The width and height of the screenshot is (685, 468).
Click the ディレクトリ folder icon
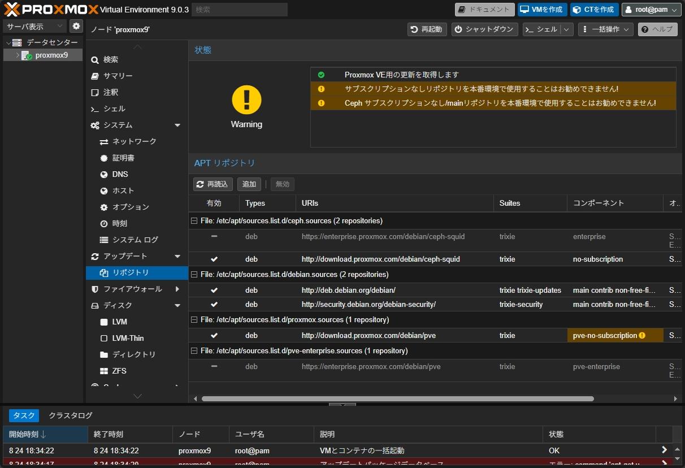pyautogui.click(x=104, y=354)
